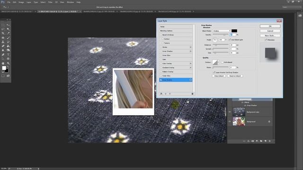This screenshot has width=303, height=170.
Task: Add another Drop Shadow with plus
Action: tap(190, 80)
